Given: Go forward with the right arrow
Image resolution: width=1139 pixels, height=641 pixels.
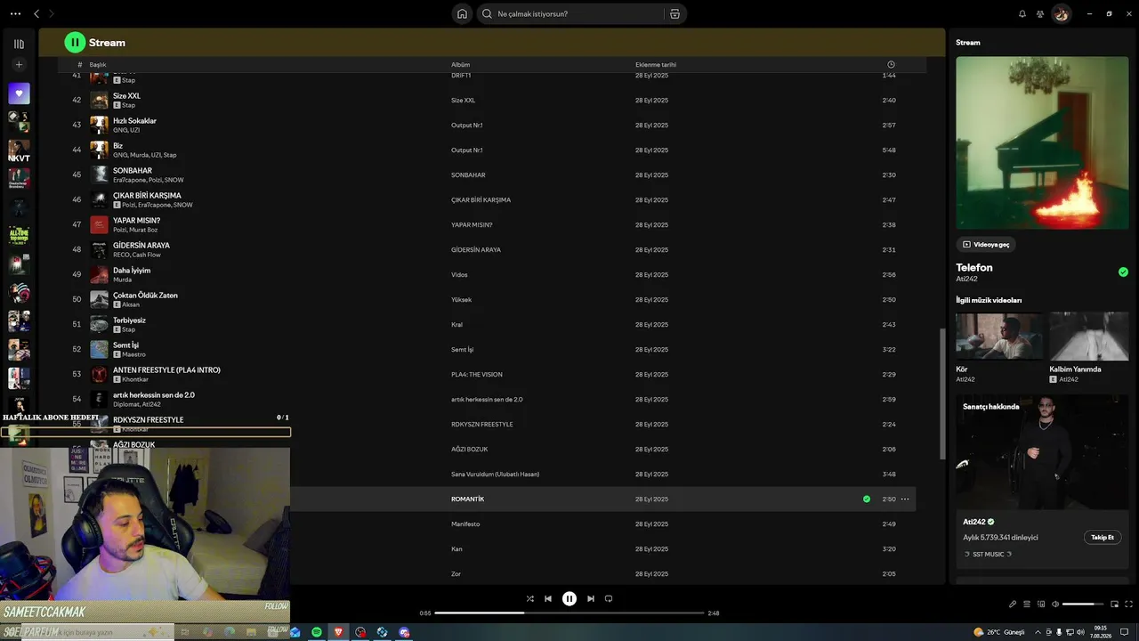Looking at the screenshot, I should coord(52,13).
